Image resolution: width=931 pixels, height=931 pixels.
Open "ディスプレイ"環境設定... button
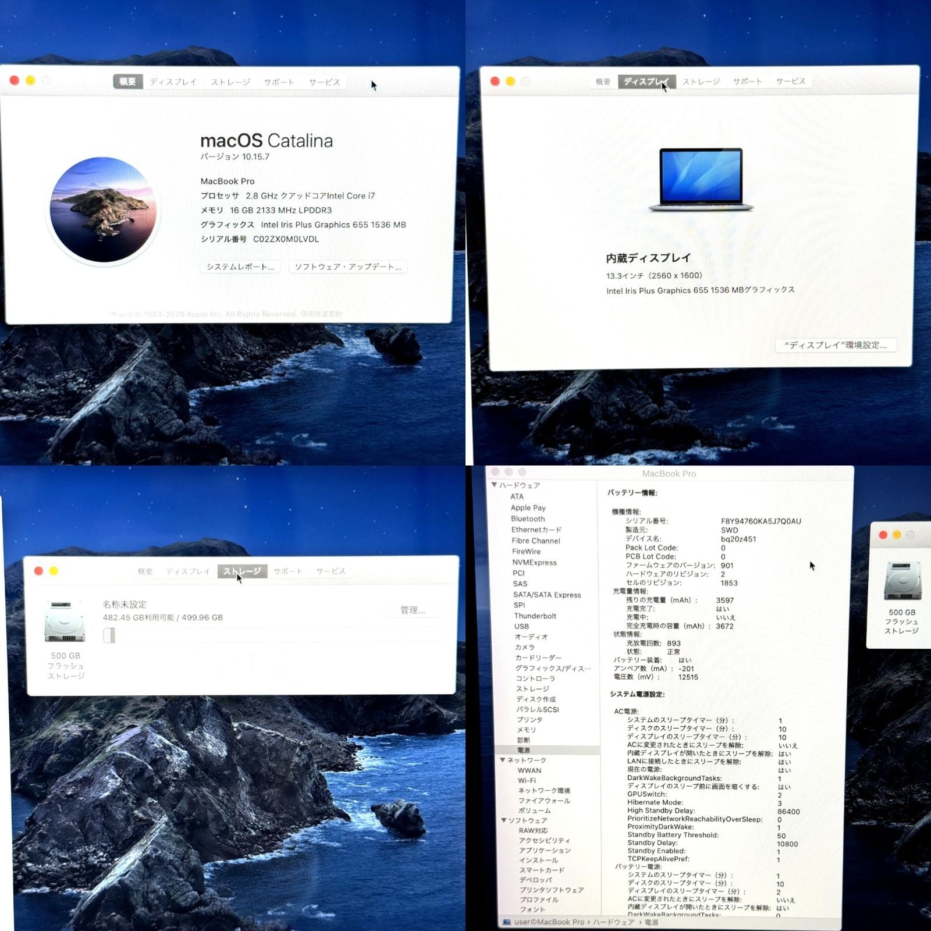point(836,345)
